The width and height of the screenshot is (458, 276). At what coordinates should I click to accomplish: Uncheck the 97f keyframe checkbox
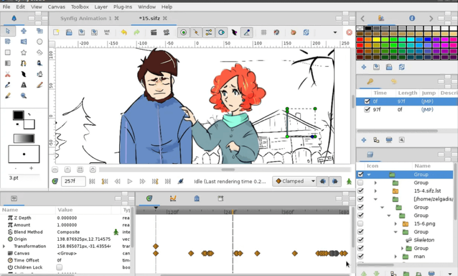click(367, 109)
